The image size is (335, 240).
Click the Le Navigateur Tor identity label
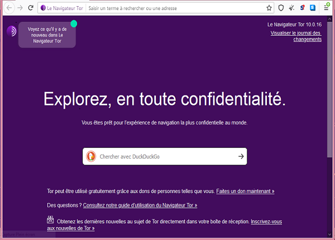tap(65, 8)
